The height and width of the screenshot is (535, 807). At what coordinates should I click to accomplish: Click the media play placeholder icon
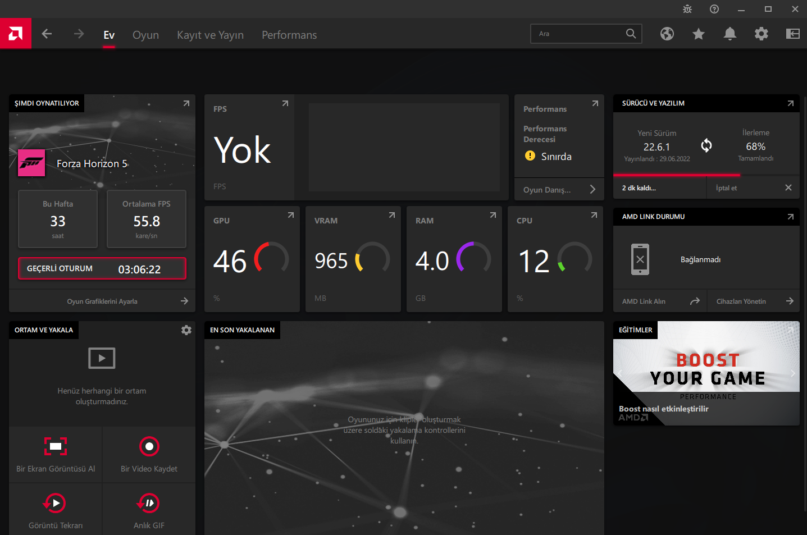click(x=102, y=358)
